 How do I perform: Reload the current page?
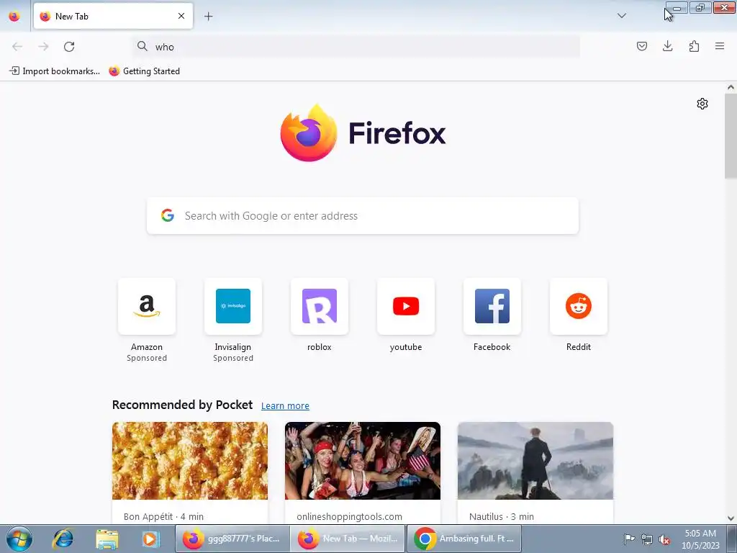point(69,46)
